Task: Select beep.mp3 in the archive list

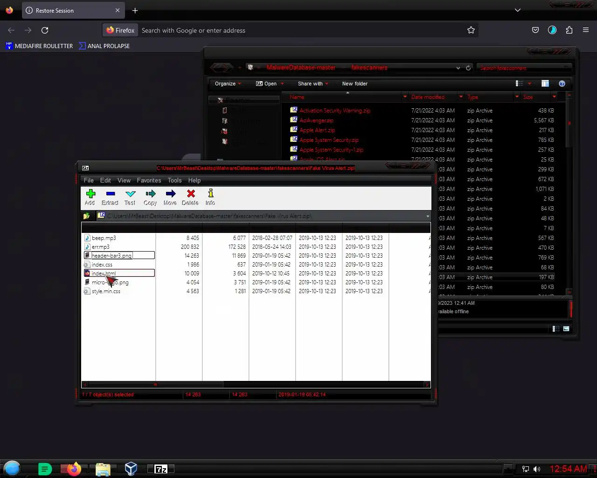Action: [x=104, y=238]
